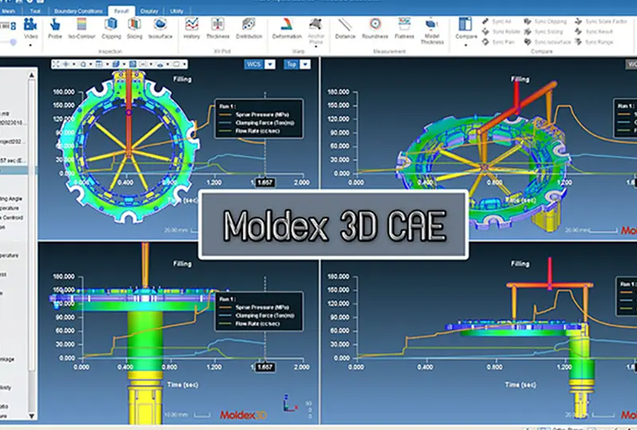Screen dimensions: 637x430
Task: Toggle Sync Rotate option
Action: click(500, 31)
